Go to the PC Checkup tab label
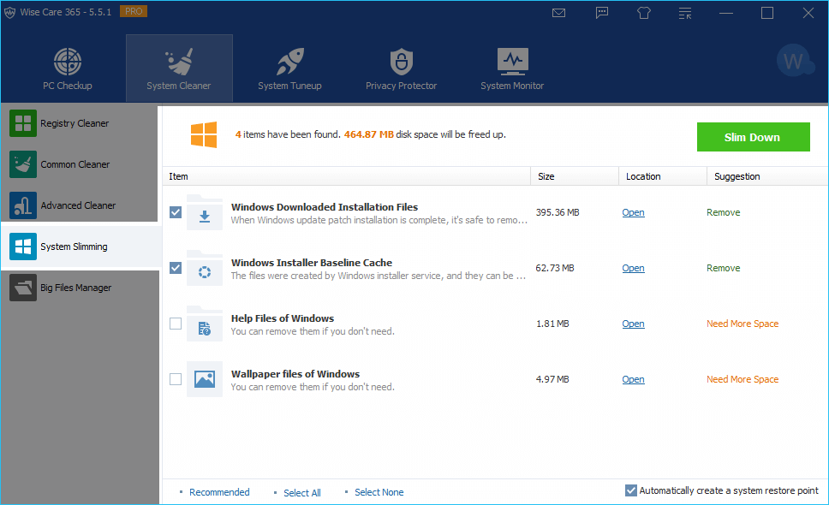The height and width of the screenshot is (505, 829). tap(68, 86)
